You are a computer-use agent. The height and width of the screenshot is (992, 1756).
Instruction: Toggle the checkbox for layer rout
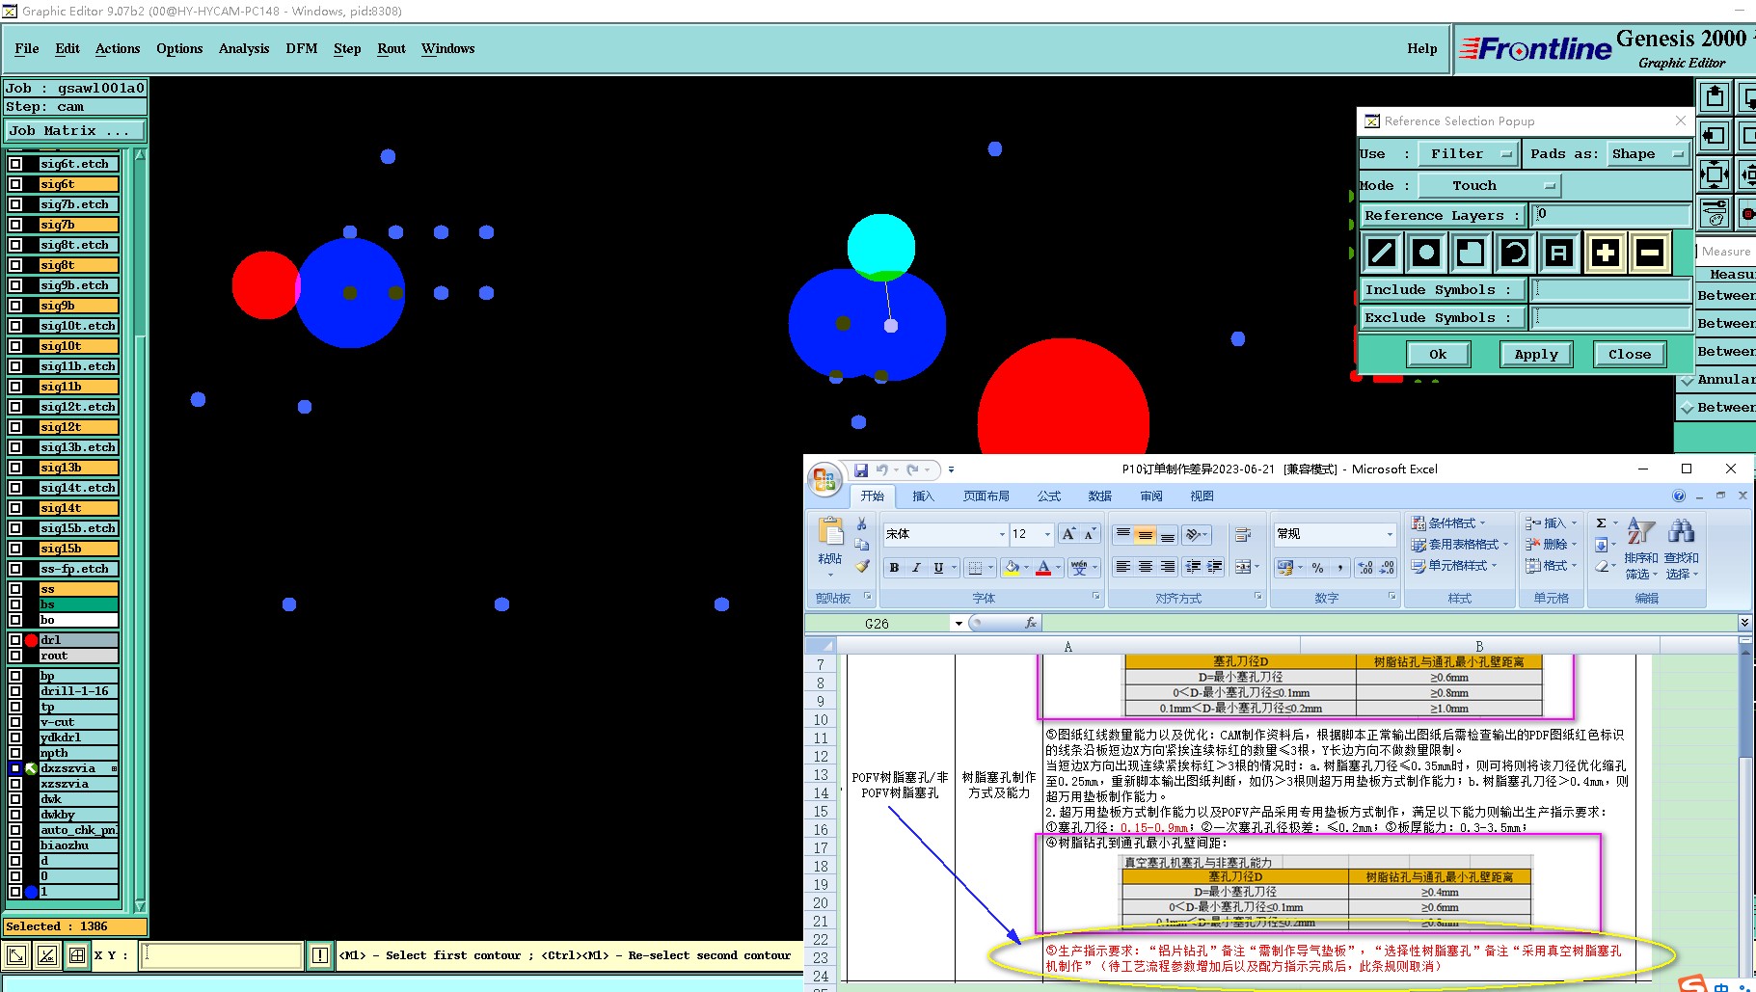pos(15,656)
